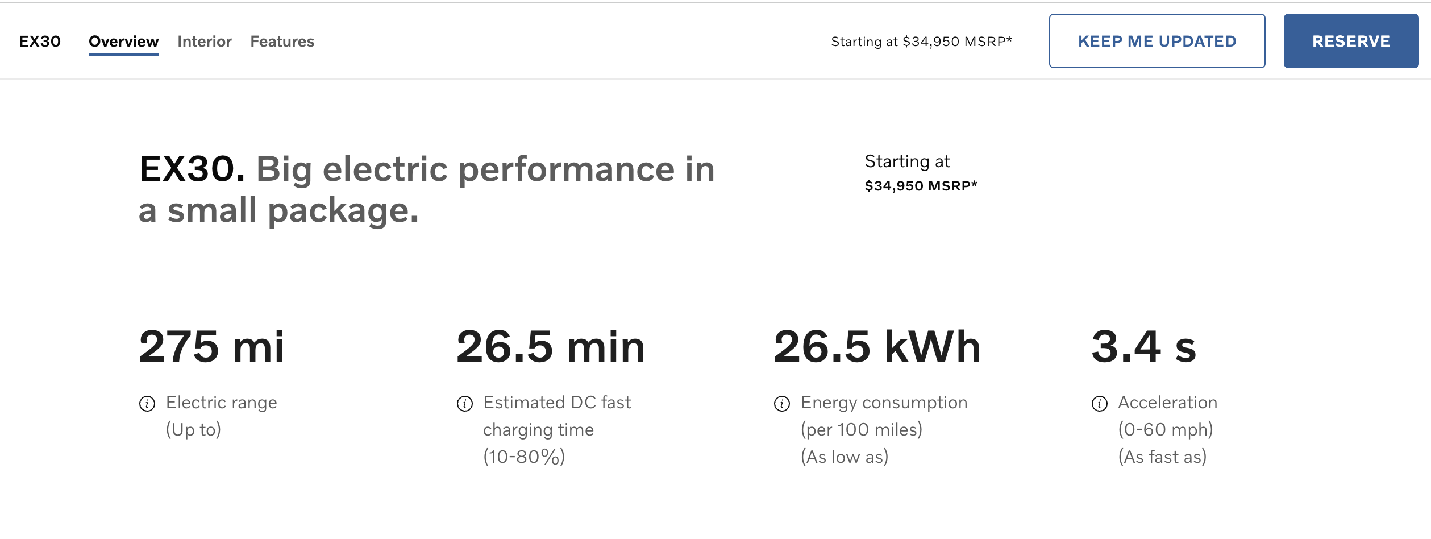Show info for Acceleration 0-60 mph
The height and width of the screenshot is (539, 1431).
pyautogui.click(x=1100, y=404)
